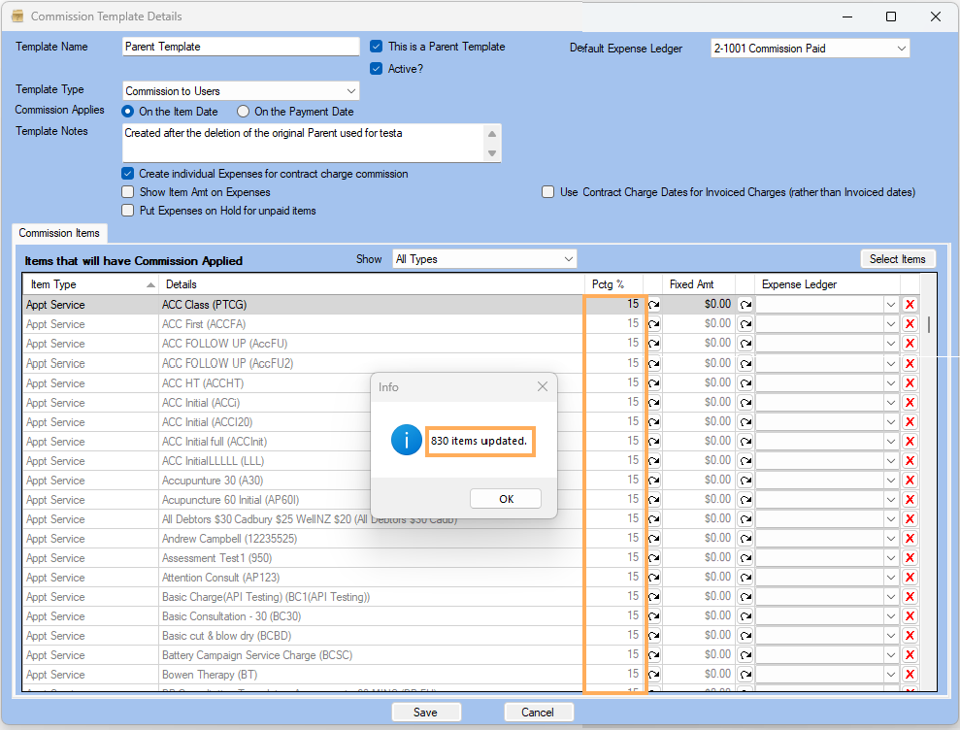Remove the Bowen Therapy (BT) item
The height and width of the screenshot is (730, 960).
910,675
